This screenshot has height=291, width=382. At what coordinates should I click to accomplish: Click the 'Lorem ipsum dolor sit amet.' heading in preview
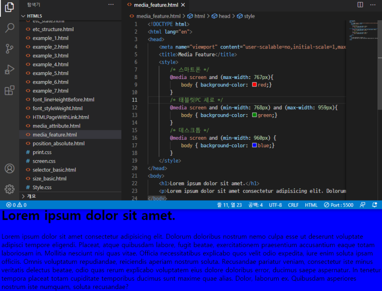88,216
